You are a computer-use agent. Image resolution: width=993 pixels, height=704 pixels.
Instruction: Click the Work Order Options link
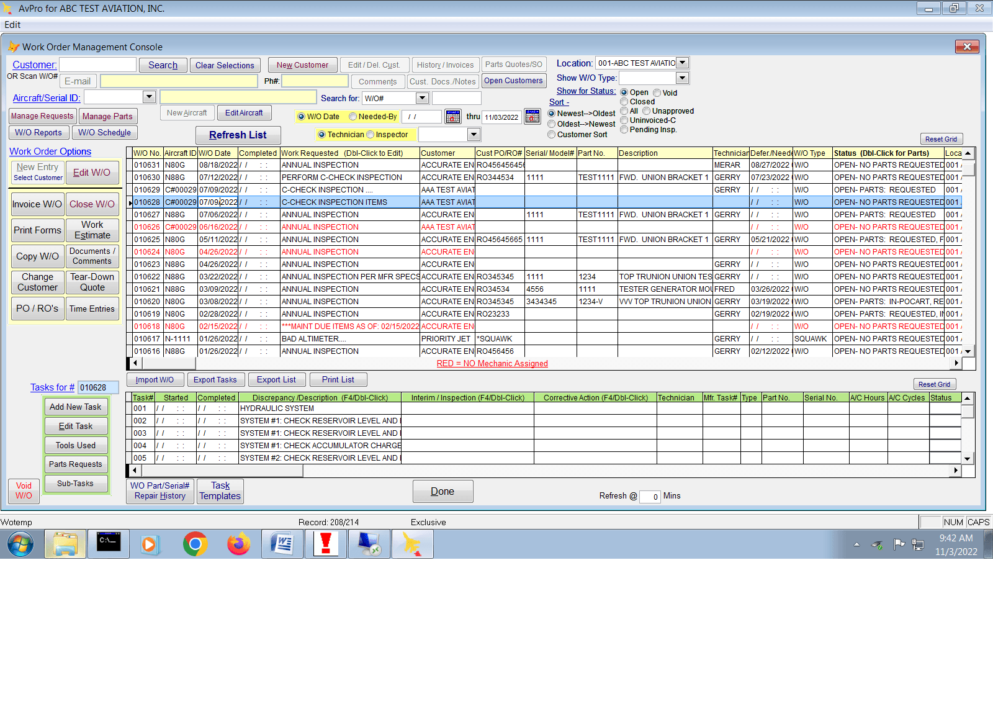[50, 151]
